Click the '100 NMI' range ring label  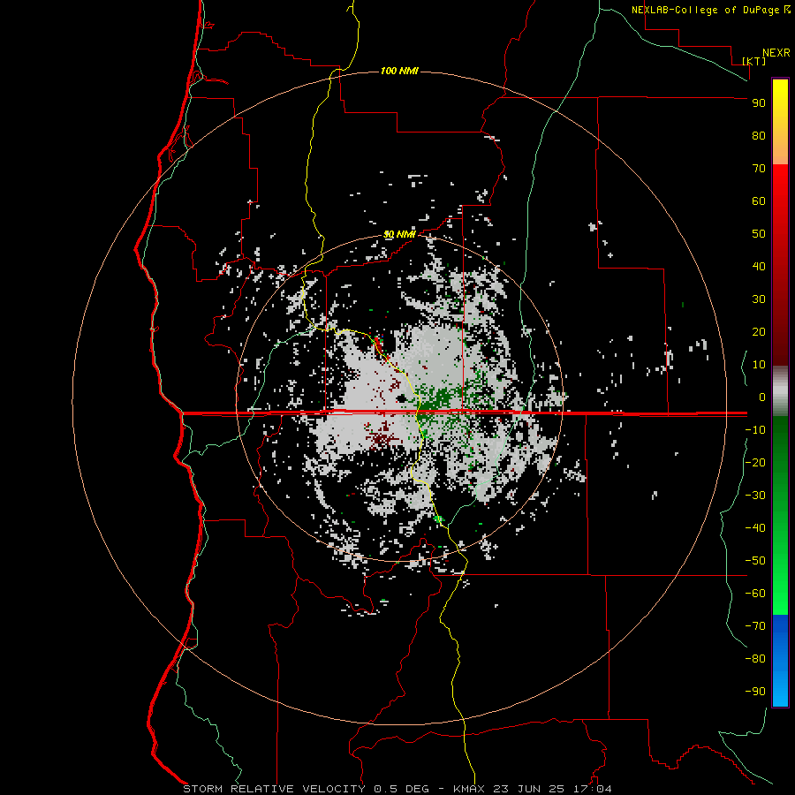point(399,71)
